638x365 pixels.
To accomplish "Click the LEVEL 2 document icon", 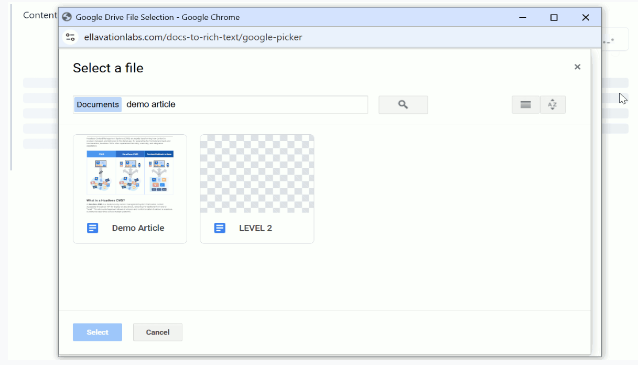I will click(x=220, y=228).
